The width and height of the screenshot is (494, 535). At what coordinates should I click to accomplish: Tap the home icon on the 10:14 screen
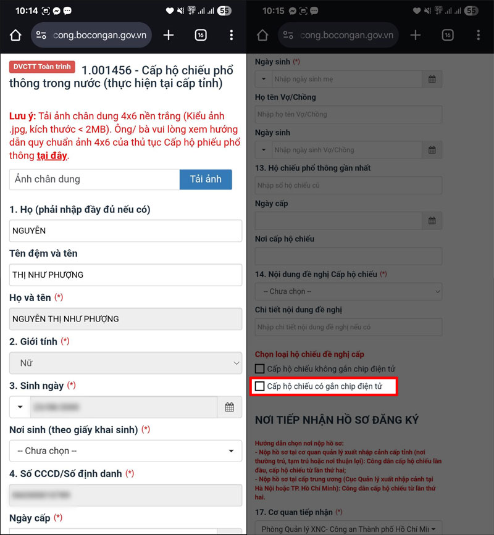(15, 35)
